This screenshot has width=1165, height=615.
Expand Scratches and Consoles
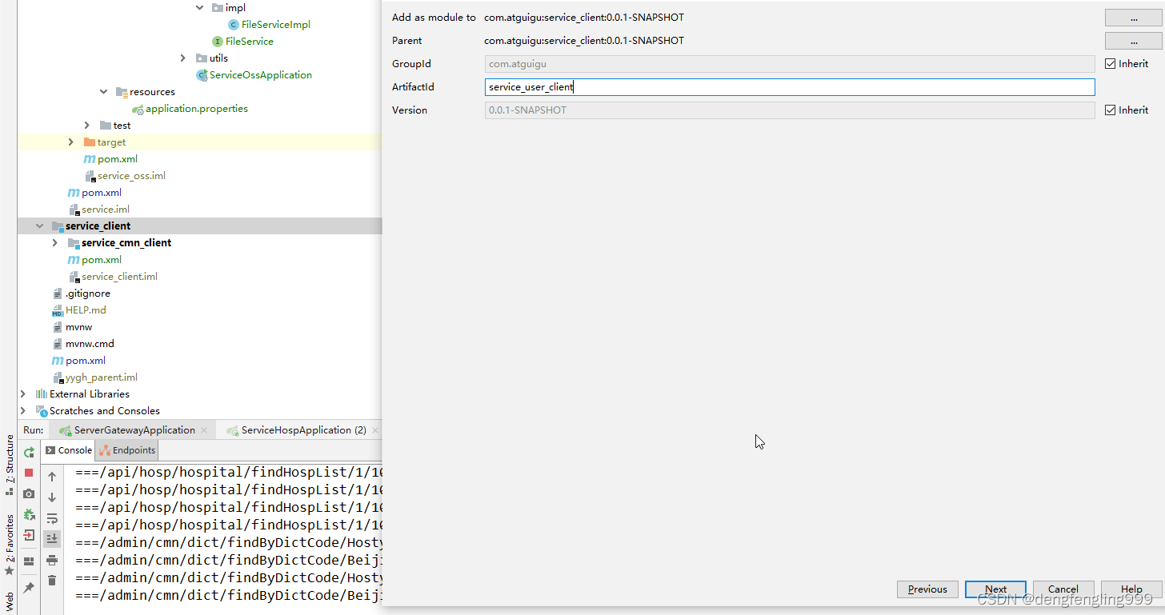(x=23, y=411)
